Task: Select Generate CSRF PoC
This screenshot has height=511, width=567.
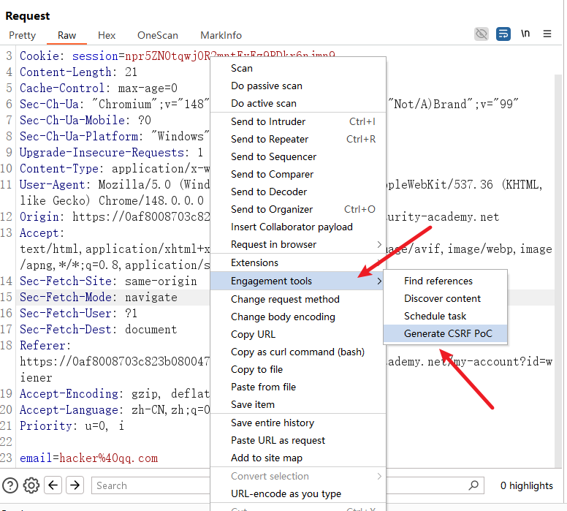Action: tap(446, 333)
